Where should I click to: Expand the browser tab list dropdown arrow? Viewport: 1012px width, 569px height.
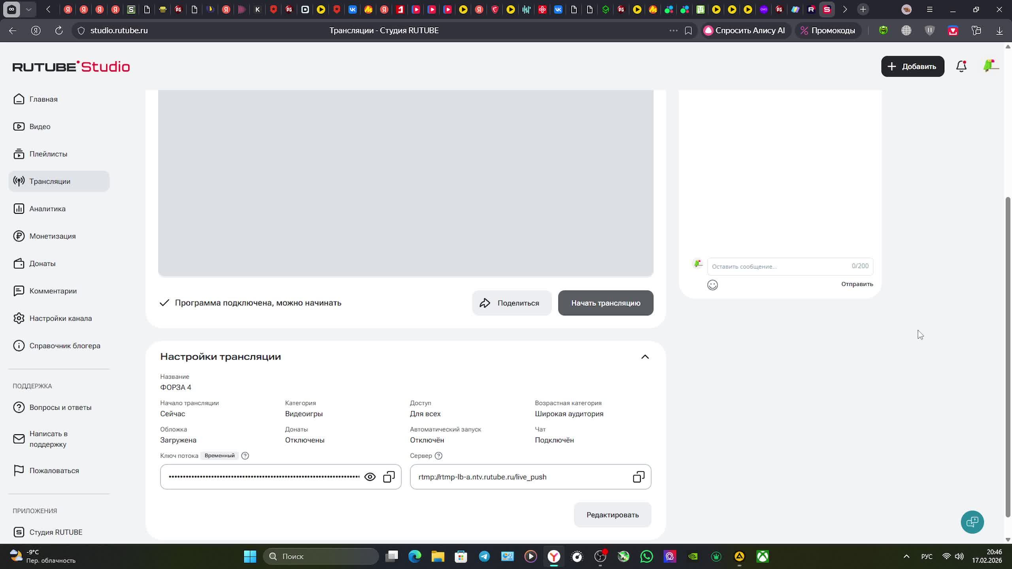click(x=28, y=9)
